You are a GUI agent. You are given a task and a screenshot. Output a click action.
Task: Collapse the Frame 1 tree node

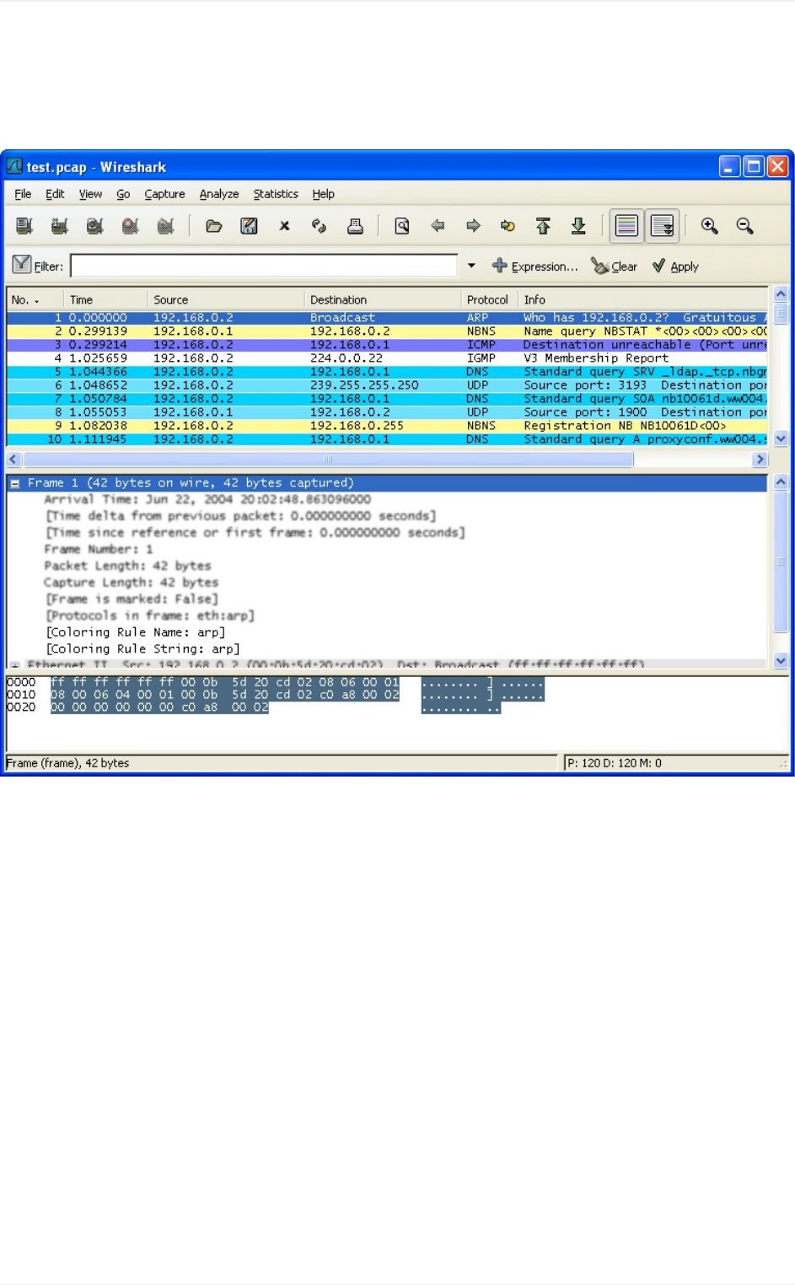tap(15, 483)
